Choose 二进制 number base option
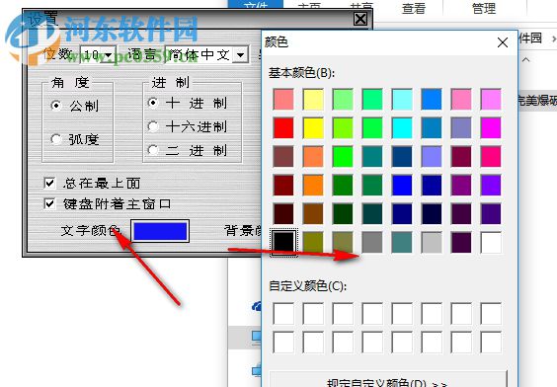This screenshot has height=387, width=557. coord(153,150)
